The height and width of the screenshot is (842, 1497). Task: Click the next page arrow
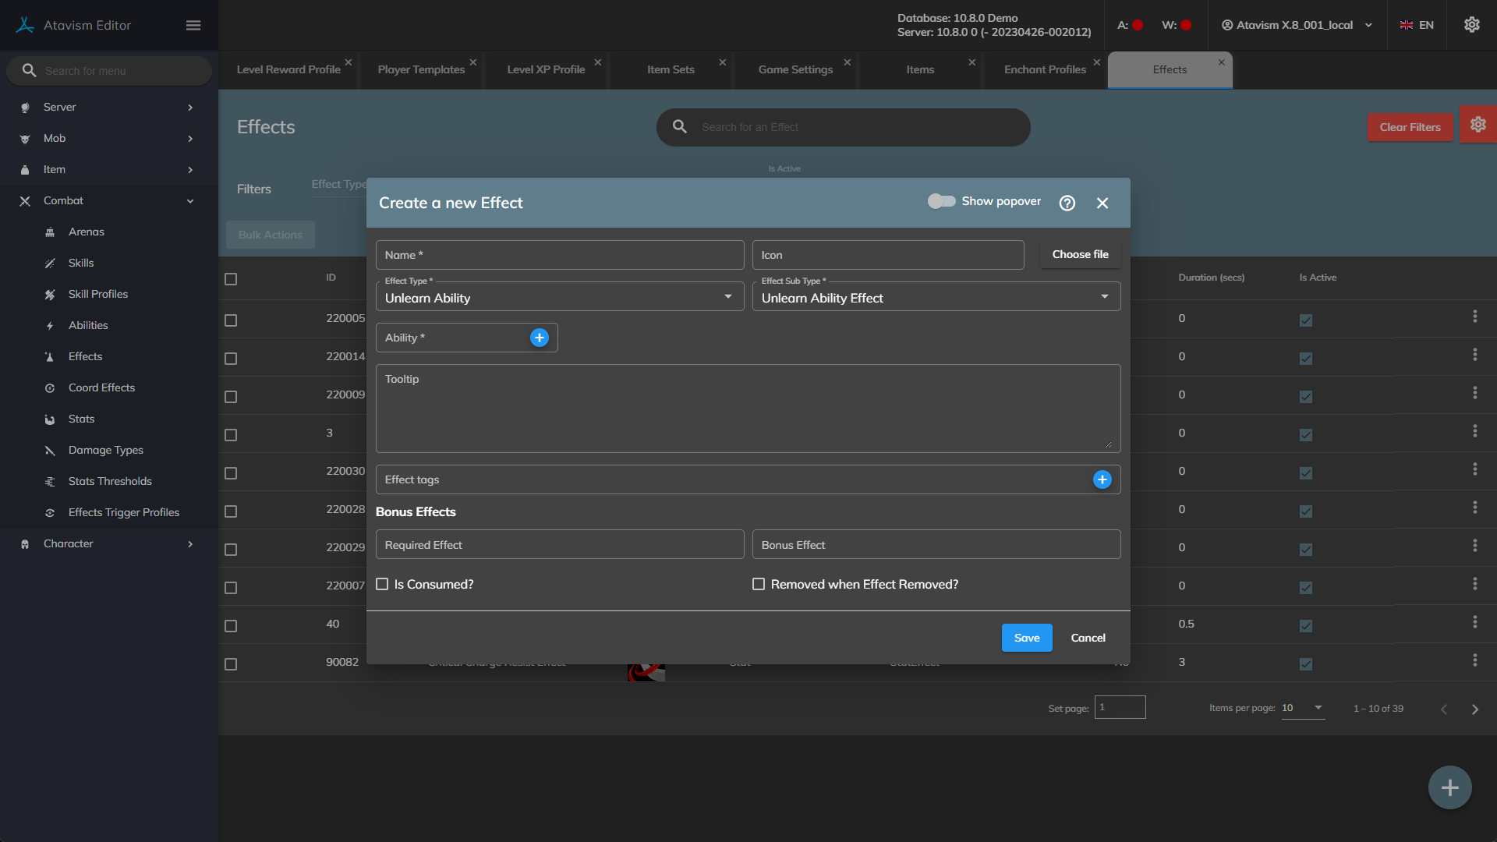click(x=1474, y=709)
